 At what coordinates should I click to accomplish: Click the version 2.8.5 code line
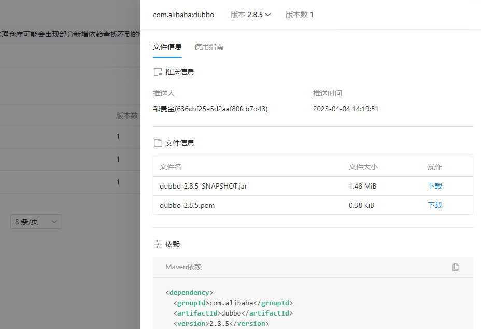coord(221,324)
